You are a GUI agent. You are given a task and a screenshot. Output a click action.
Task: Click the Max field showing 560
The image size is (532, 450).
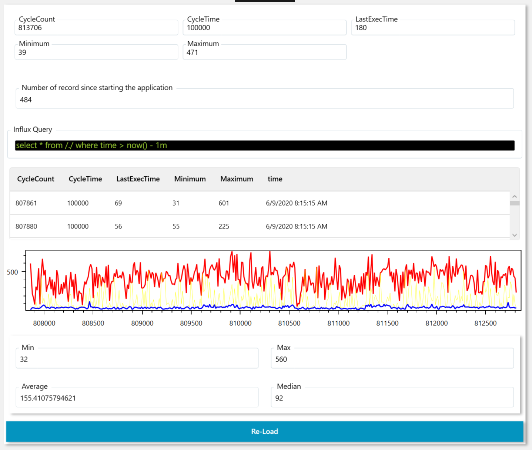(392, 359)
